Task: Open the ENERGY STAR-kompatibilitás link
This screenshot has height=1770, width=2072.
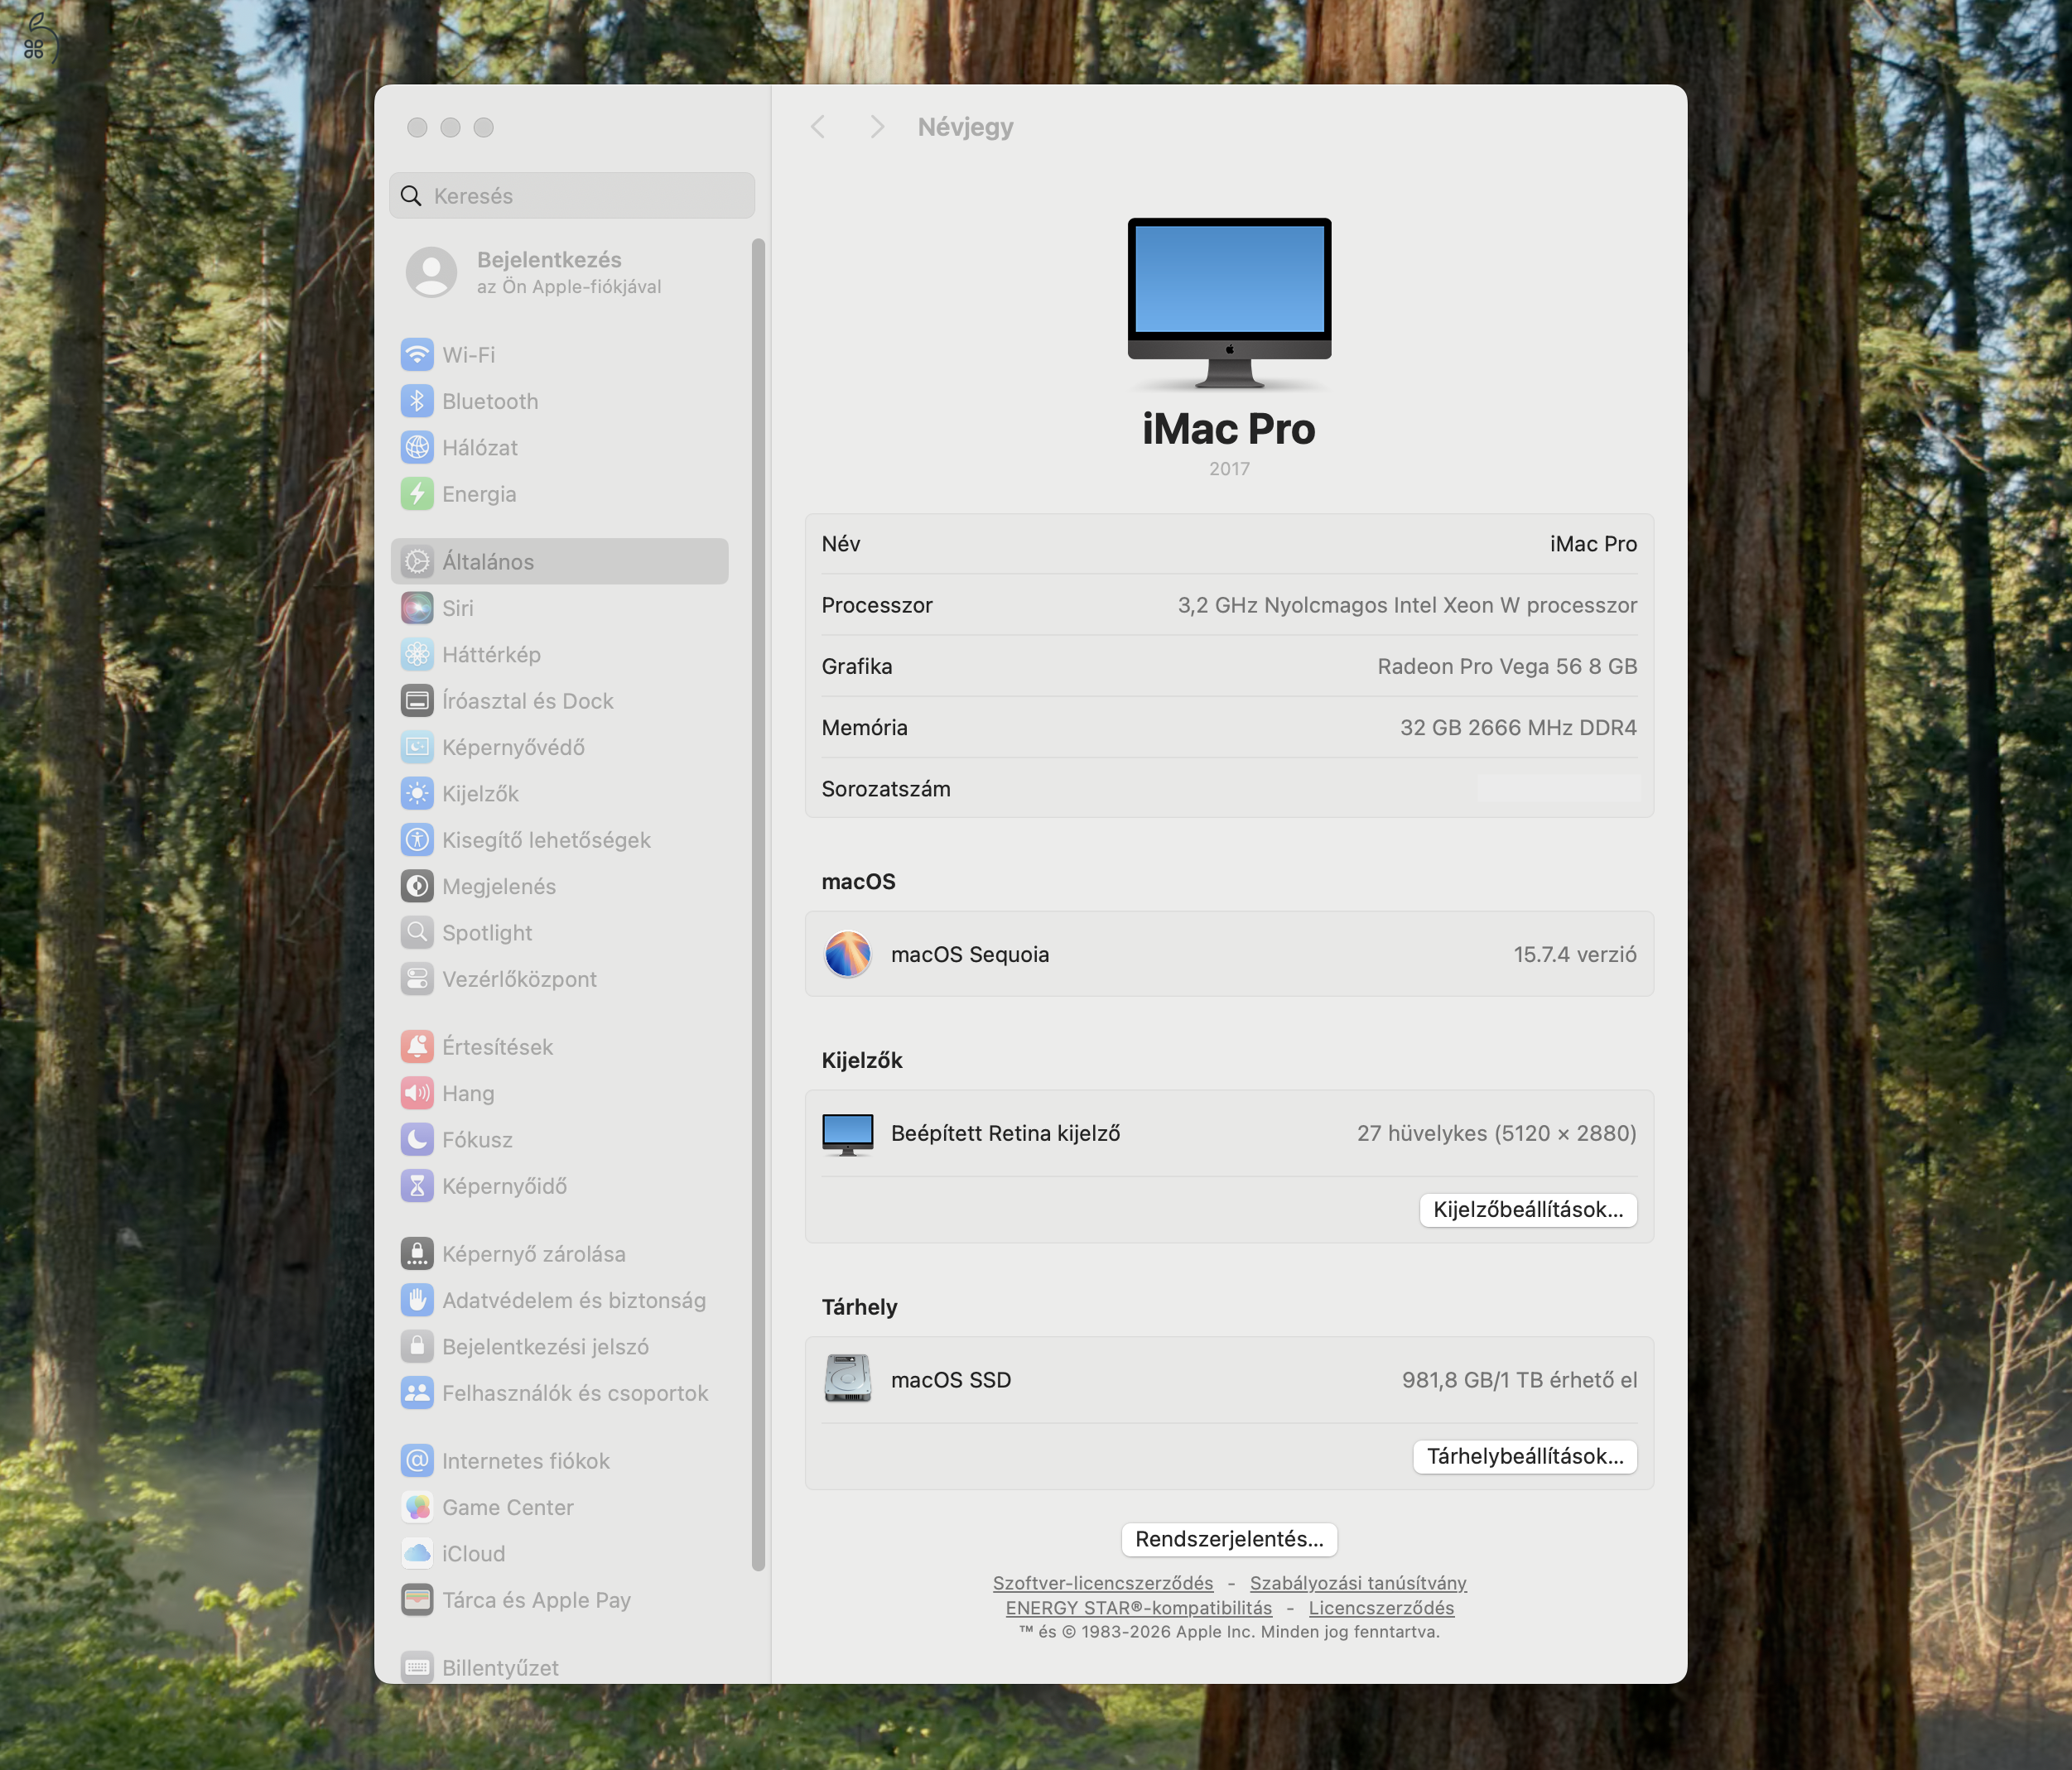Action: tap(1138, 1608)
